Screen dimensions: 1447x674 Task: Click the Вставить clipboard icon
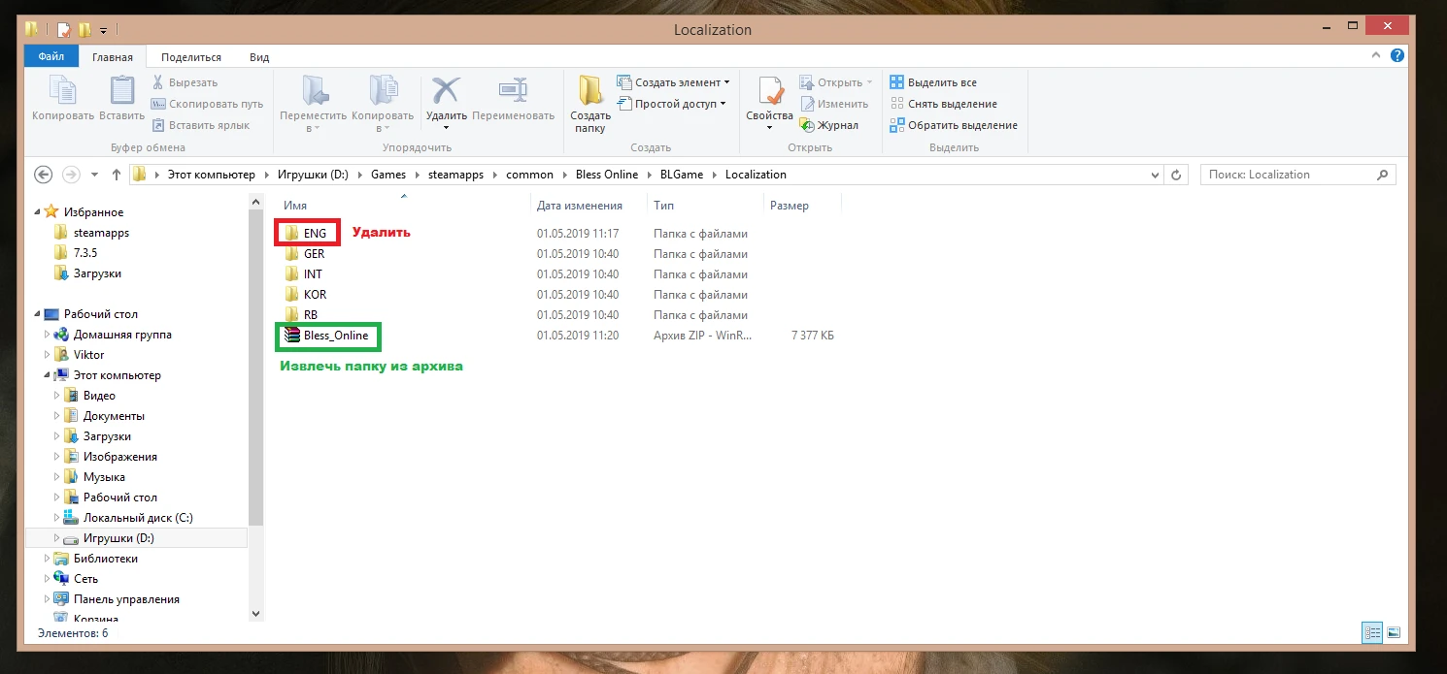(121, 91)
